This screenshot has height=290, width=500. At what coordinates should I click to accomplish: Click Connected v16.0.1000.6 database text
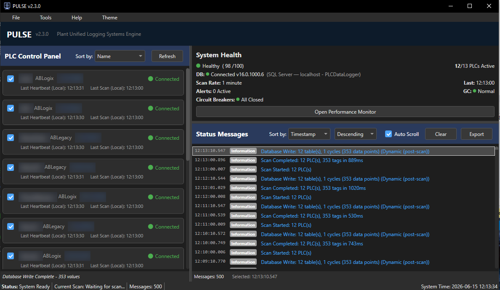tap(237, 74)
